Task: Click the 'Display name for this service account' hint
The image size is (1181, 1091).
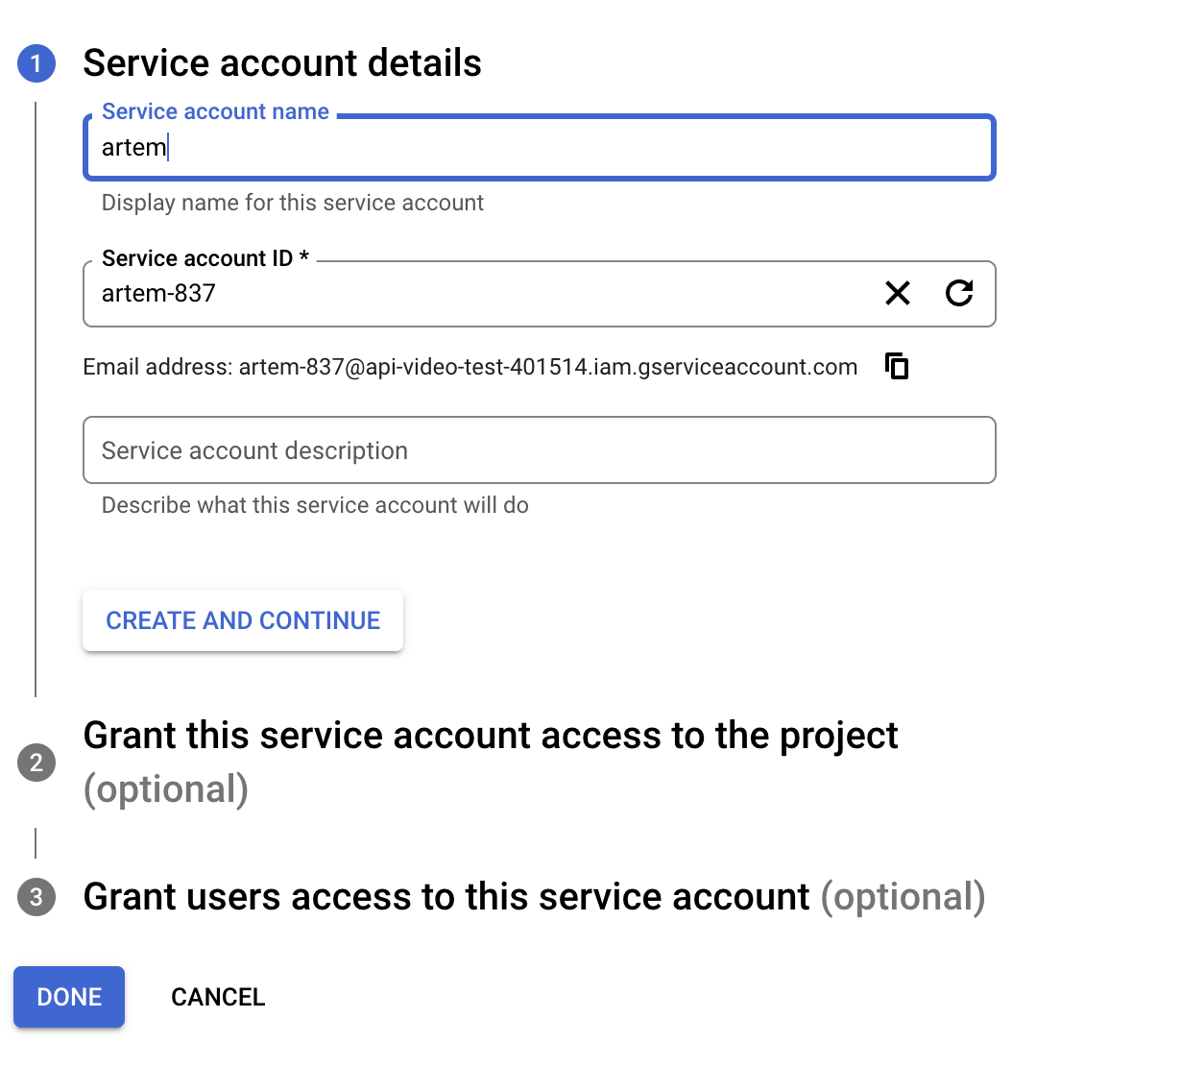Action: tap(293, 204)
